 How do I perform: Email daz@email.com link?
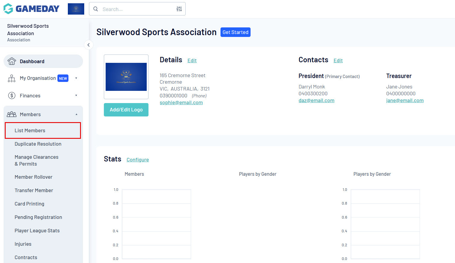pyautogui.click(x=316, y=100)
